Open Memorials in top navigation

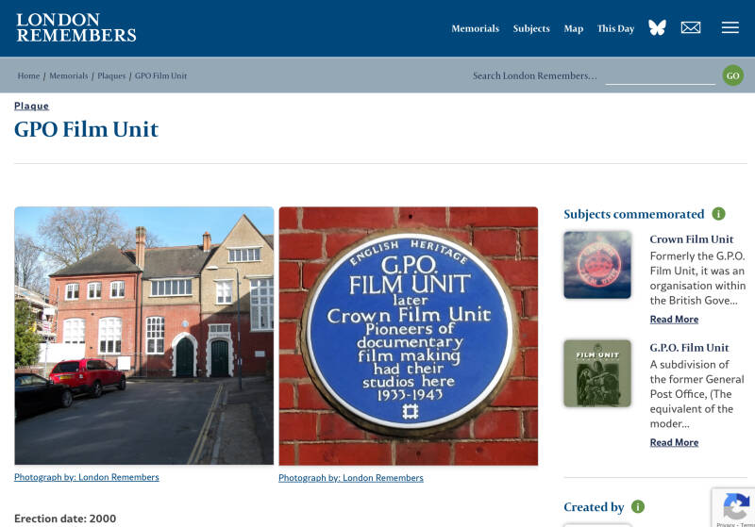pyautogui.click(x=475, y=28)
